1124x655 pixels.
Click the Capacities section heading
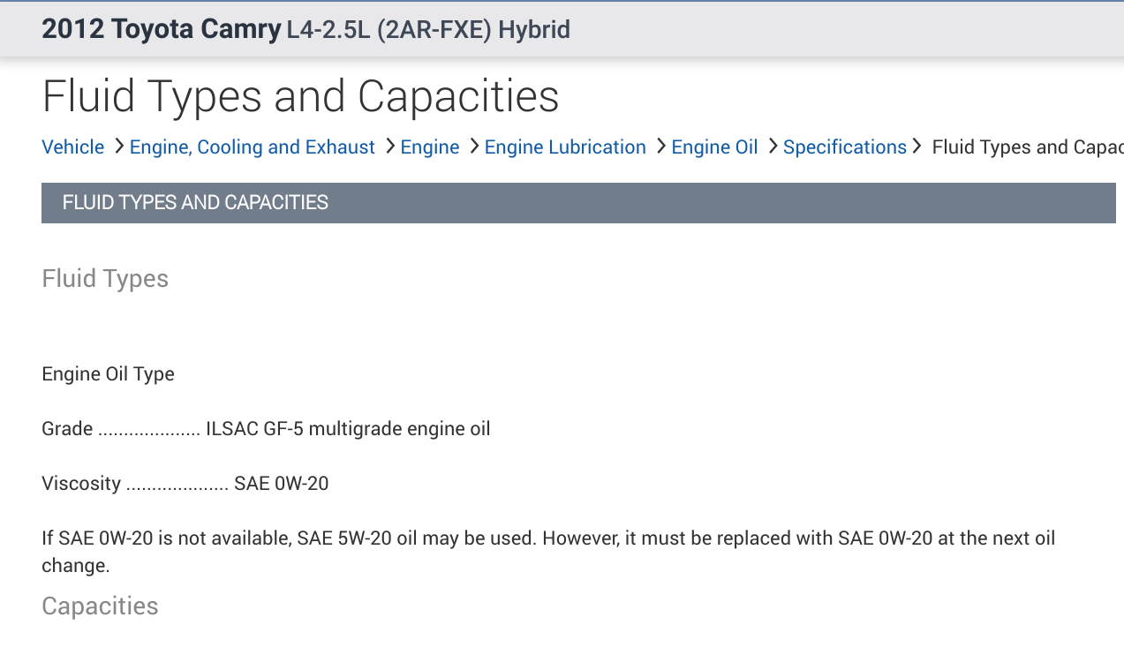pos(100,606)
